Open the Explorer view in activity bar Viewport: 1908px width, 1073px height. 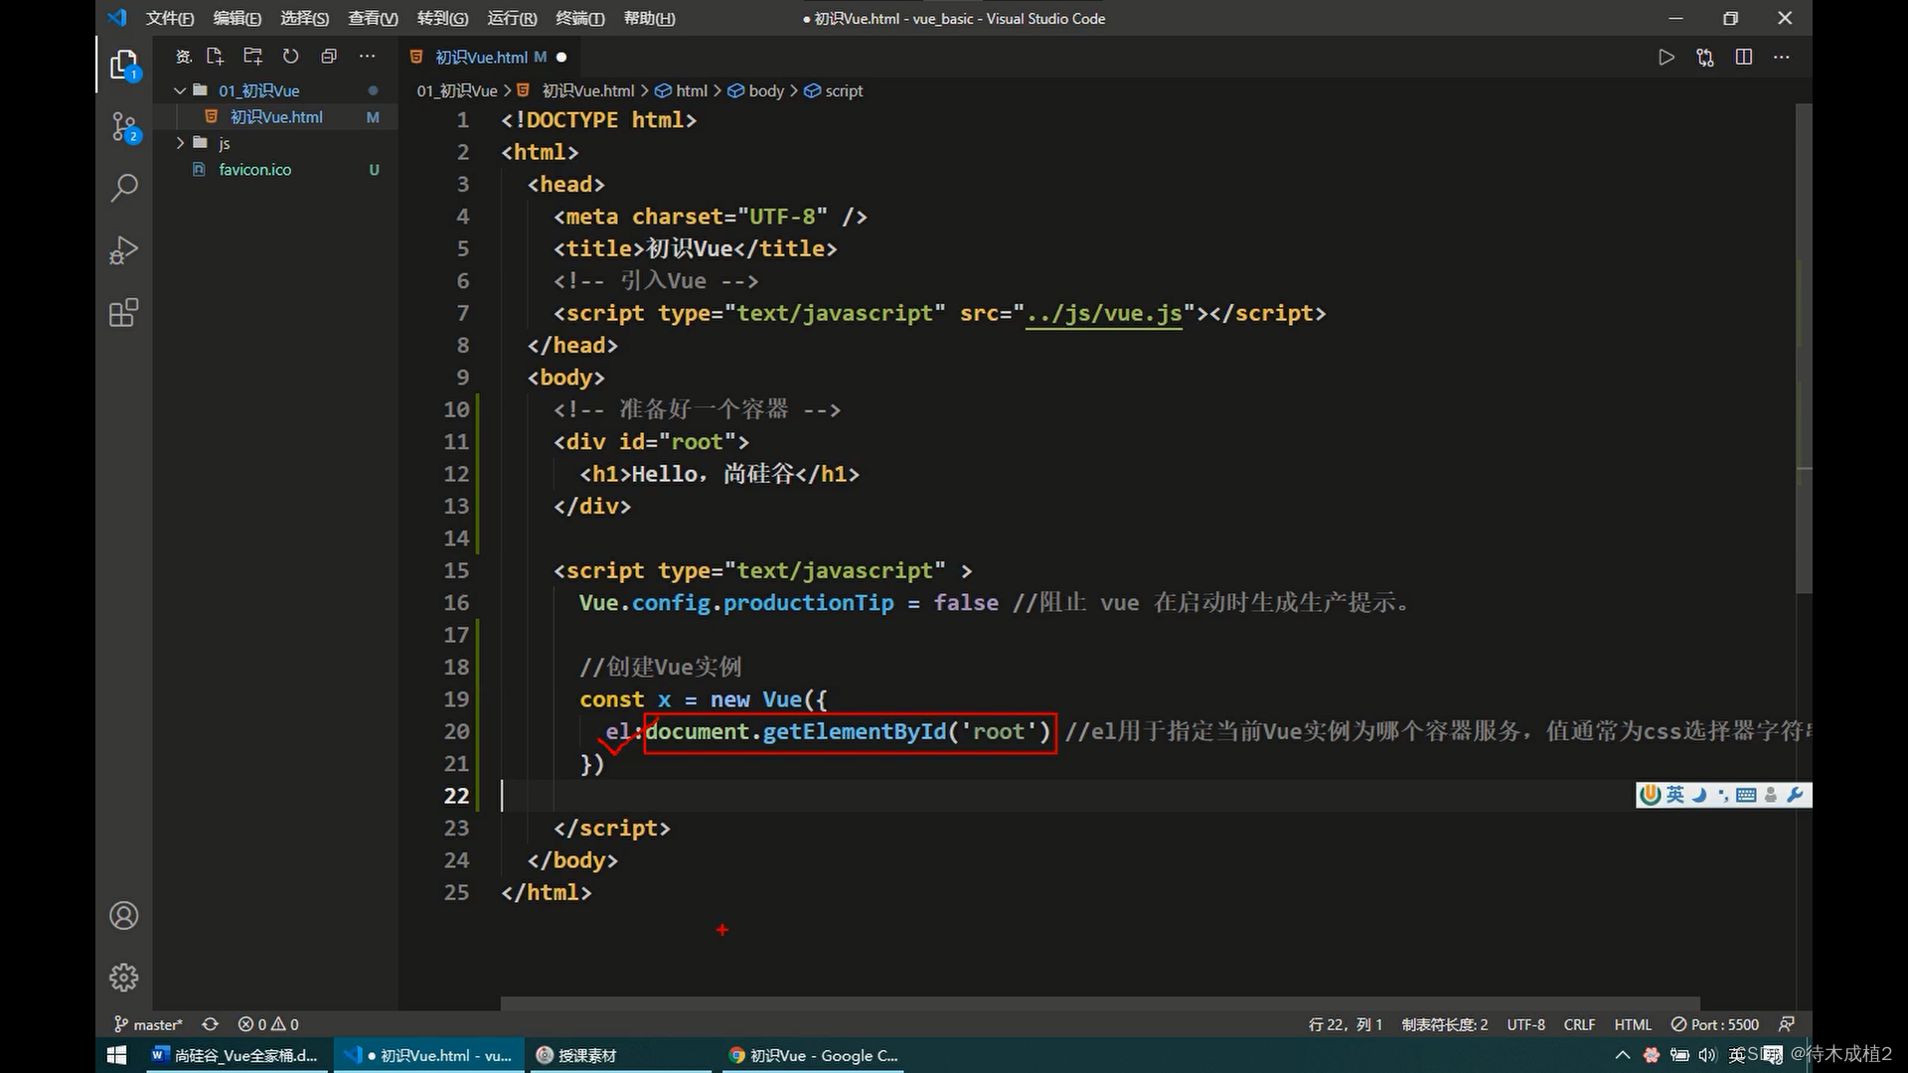coord(124,66)
